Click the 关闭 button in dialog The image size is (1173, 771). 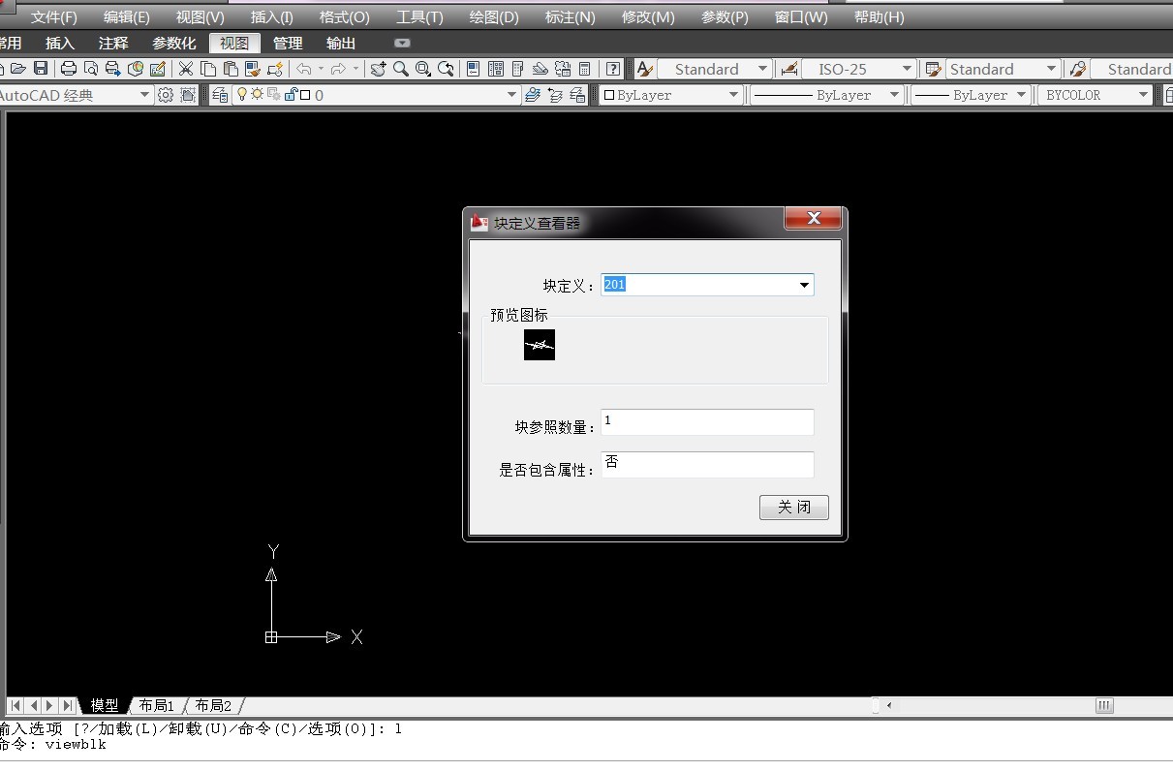point(794,507)
